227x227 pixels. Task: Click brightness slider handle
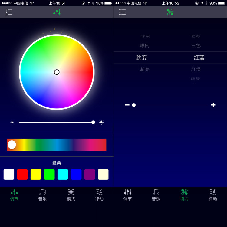click(x=93, y=123)
